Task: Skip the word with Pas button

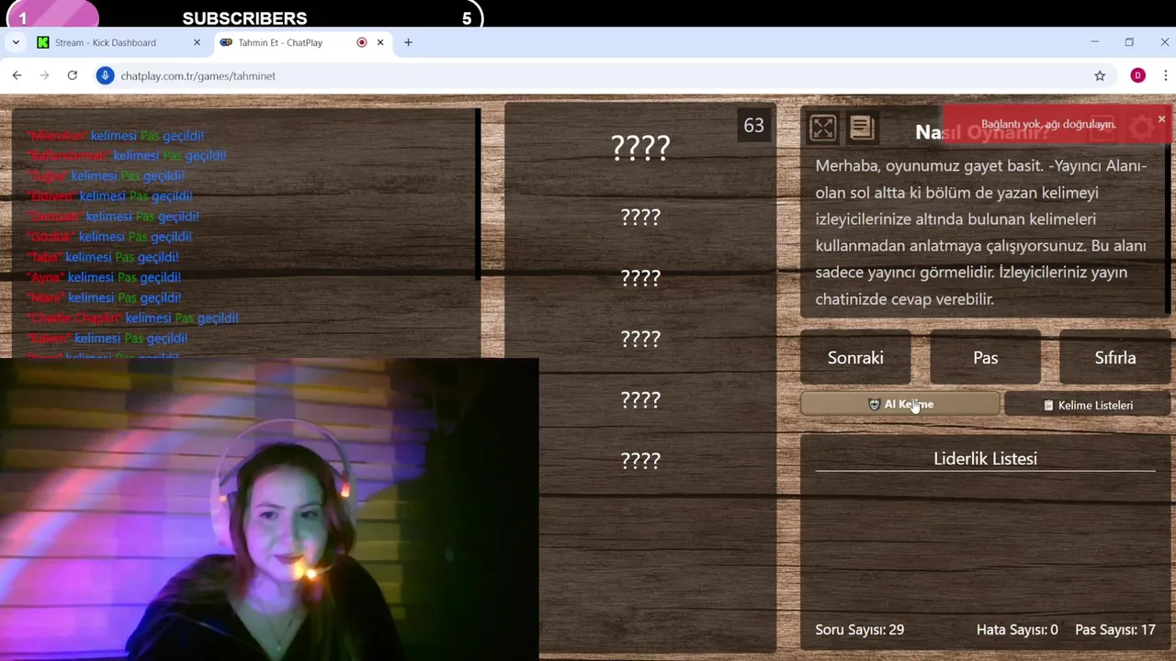Action: pyautogui.click(x=985, y=358)
